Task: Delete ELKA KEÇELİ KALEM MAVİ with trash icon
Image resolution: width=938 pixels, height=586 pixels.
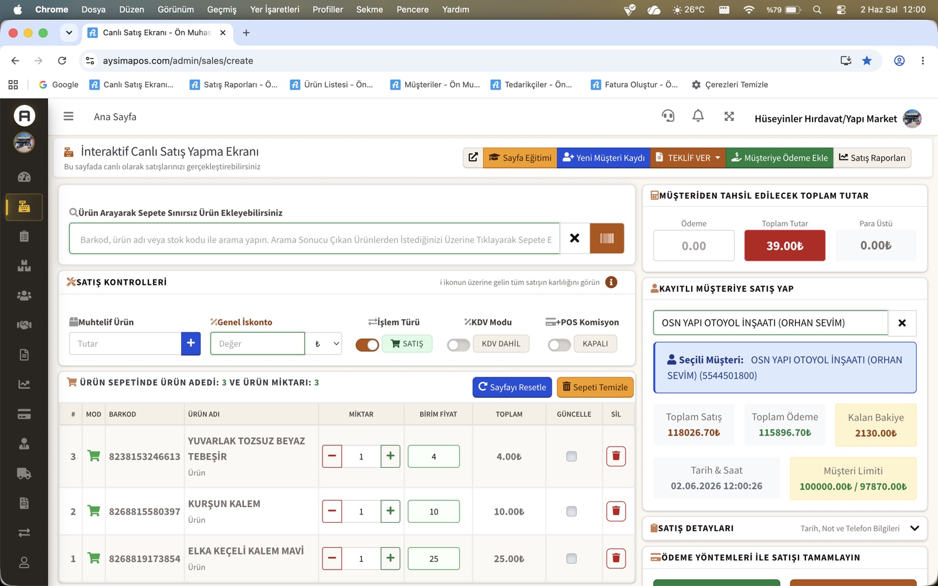Action: click(616, 558)
